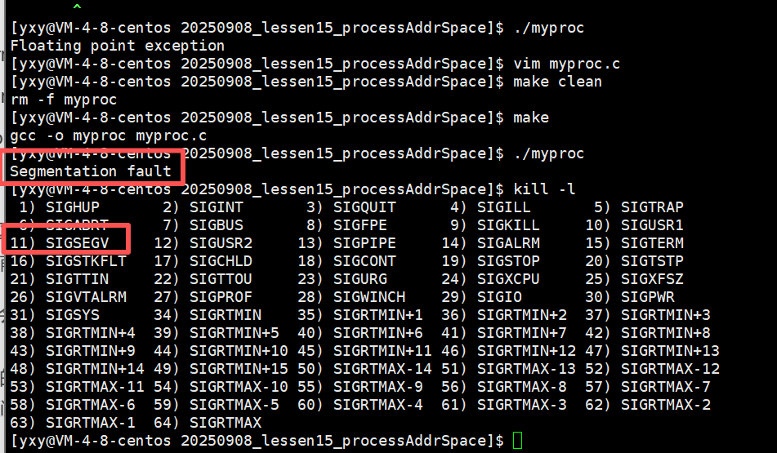The height and width of the screenshot is (453, 777).
Task: Select the SIGINT signal entry
Action: click(203, 207)
